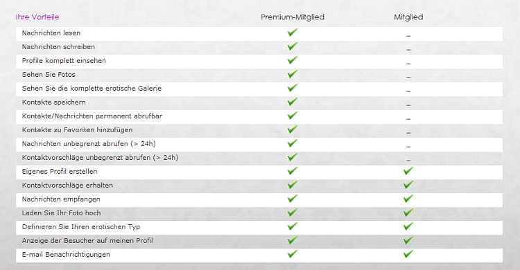The image size is (520, 270).
Task: Click the Ihre Vorteile heading
Action: click(37, 17)
